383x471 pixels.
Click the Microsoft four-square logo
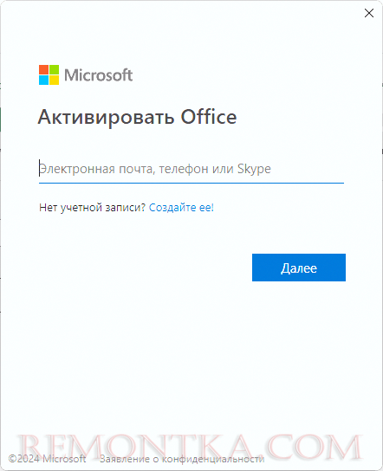(49, 74)
